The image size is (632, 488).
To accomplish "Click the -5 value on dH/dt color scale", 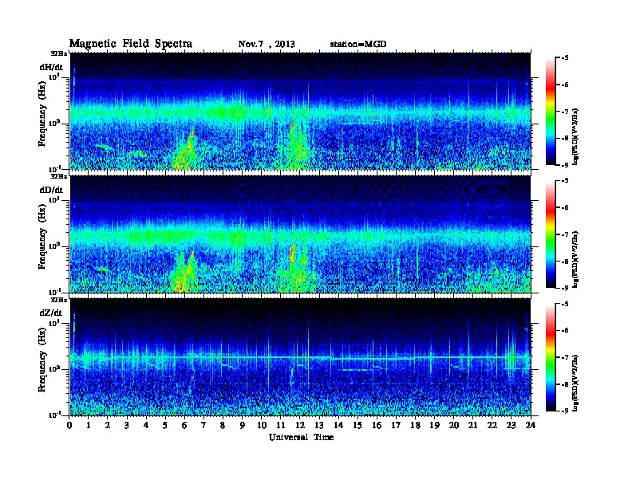I will [565, 58].
